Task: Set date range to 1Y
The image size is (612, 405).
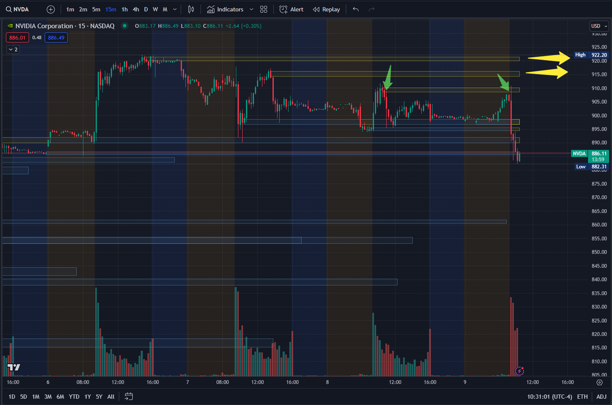Action: point(87,396)
